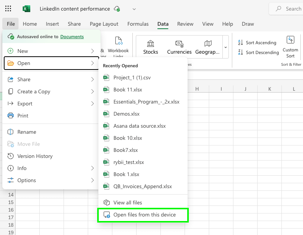Open Book7.xlsx recent file
This screenshot has width=303, height=235.
(x=143, y=150)
